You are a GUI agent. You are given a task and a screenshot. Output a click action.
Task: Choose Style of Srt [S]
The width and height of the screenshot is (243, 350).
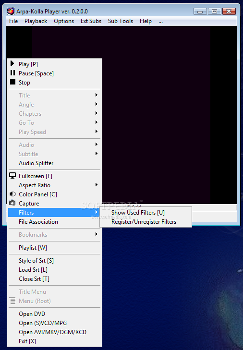pos(54,261)
